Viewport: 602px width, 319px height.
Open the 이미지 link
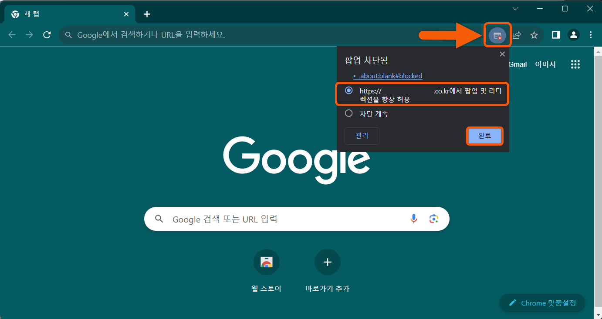pyautogui.click(x=545, y=64)
